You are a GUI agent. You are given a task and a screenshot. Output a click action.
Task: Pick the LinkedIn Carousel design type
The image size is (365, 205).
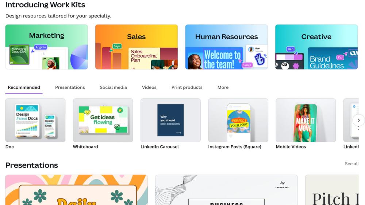(170, 120)
